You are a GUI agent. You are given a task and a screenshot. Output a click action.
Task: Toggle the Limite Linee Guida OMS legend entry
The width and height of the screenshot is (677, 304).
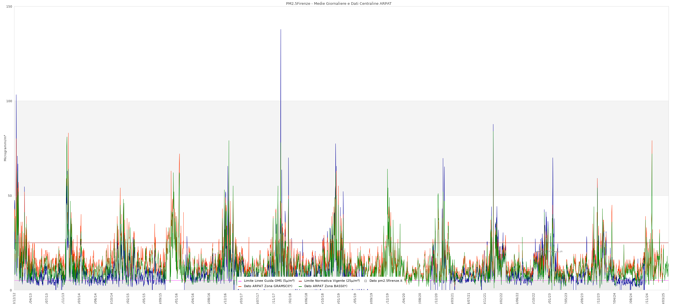click(x=269, y=281)
